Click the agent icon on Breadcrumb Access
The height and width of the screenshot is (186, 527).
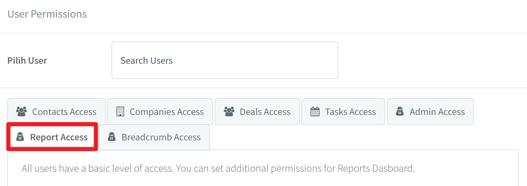tap(112, 137)
